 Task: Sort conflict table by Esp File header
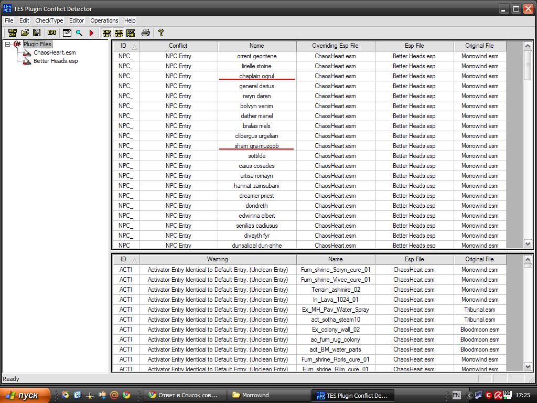(414, 46)
